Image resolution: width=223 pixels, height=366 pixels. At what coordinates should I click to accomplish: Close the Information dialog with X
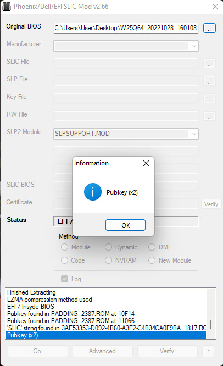tap(146, 163)
